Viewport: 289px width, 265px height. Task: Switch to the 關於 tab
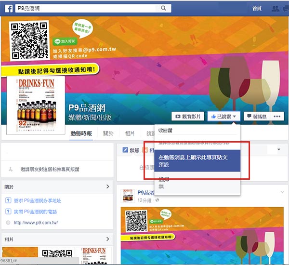(108, 133)
